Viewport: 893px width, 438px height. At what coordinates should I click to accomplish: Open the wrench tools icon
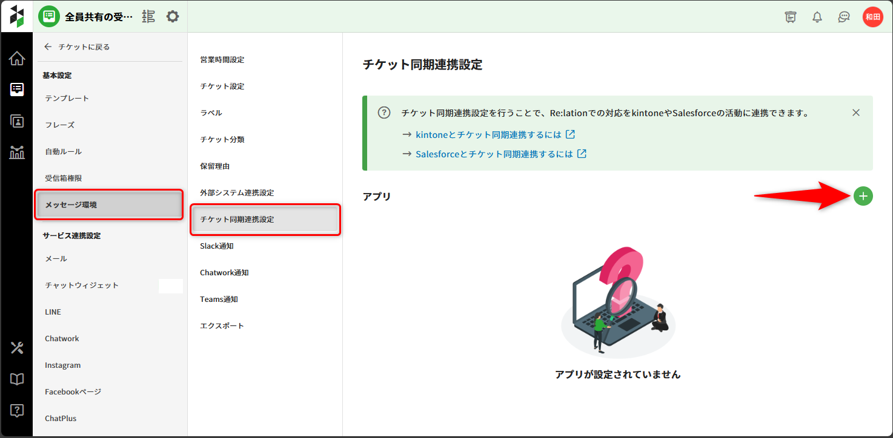click(17, 348)
